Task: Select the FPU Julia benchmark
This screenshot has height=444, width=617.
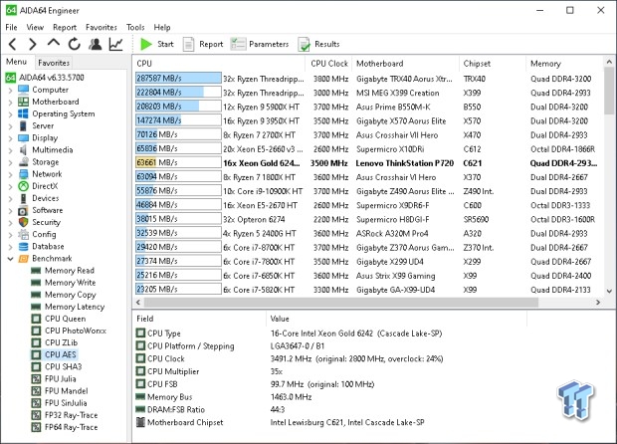Action: click(60, 379)
